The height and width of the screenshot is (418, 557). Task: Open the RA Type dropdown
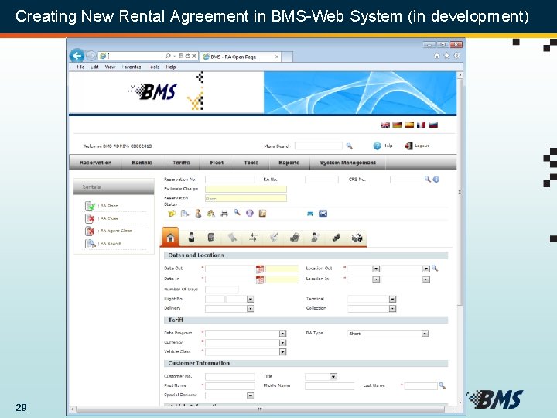425,334
